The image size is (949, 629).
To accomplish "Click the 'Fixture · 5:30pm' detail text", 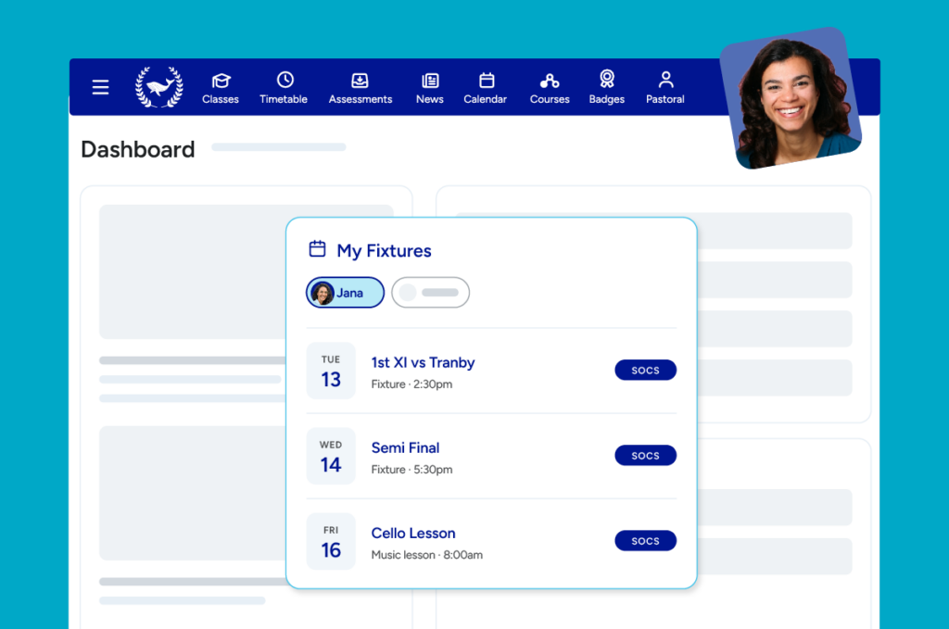I will (411, 470).
